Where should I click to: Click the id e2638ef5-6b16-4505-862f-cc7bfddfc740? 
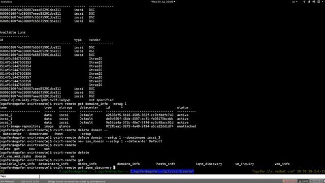(x=140, y=115)
